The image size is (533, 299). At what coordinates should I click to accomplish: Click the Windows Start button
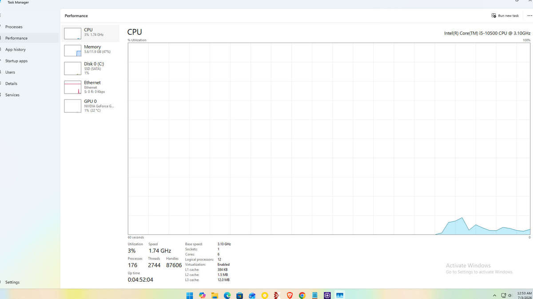(190, 295)
